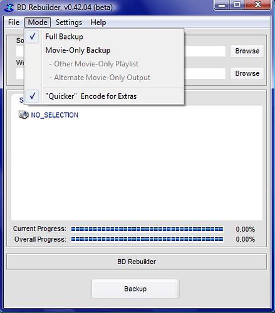Toggle the Full Backup checkmark

33,37
